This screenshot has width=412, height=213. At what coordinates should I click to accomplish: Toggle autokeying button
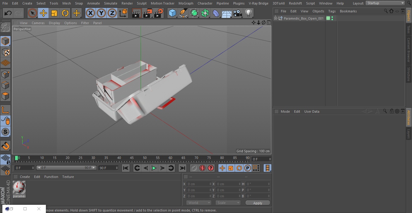coord(202,168)
